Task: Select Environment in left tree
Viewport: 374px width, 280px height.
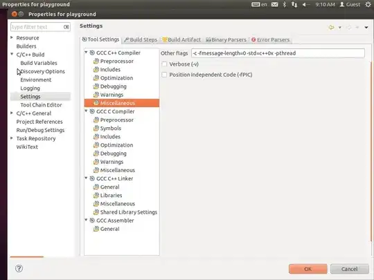Action: tap(36, 80)
